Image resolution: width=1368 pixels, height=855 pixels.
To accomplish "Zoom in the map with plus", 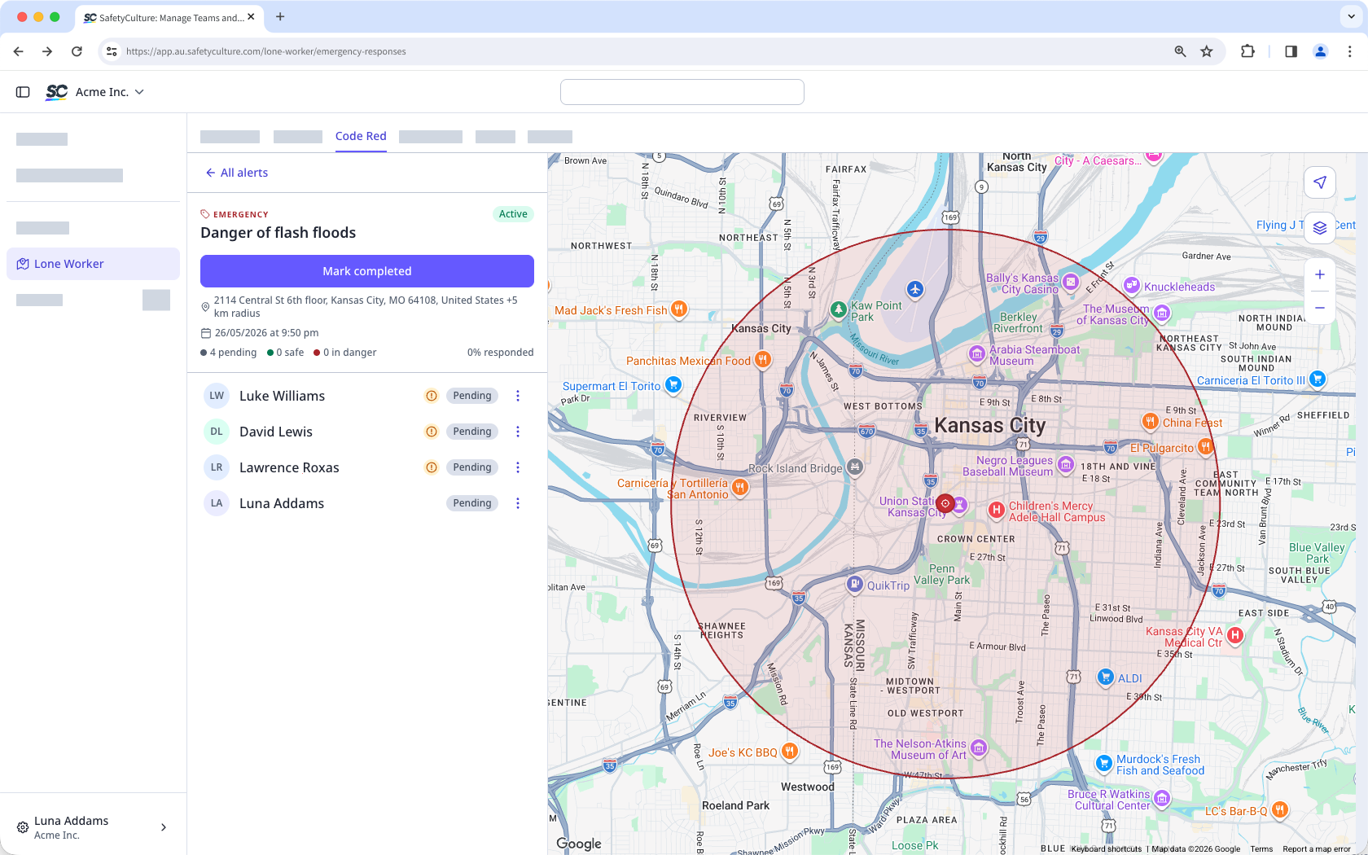I will [1320, 274].
